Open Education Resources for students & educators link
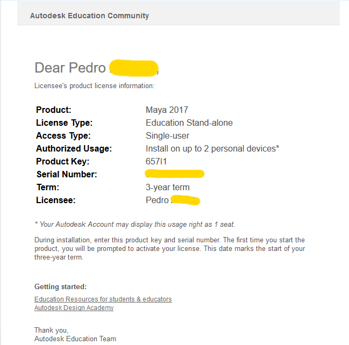The image size is (349, 345). 103,299
